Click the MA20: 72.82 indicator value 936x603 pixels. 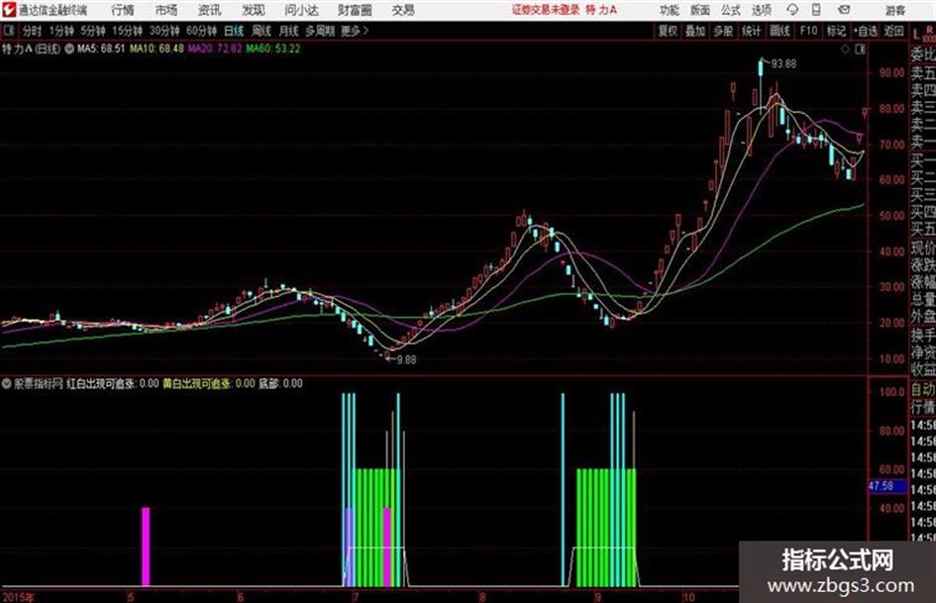(x=215, y=49)
